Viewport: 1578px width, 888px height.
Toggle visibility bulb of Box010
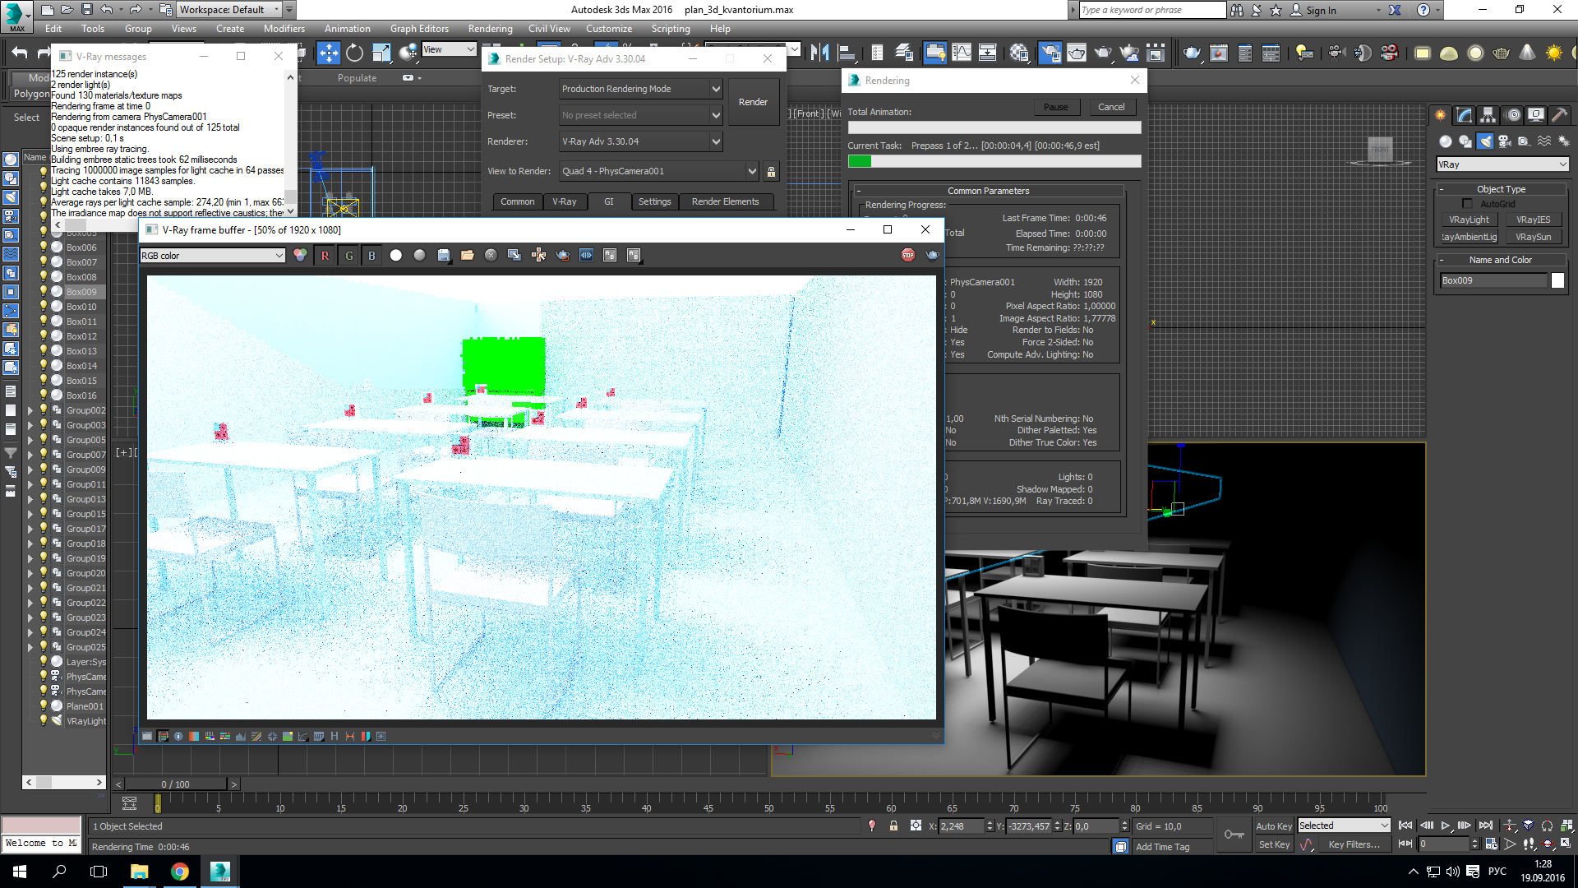44,307
